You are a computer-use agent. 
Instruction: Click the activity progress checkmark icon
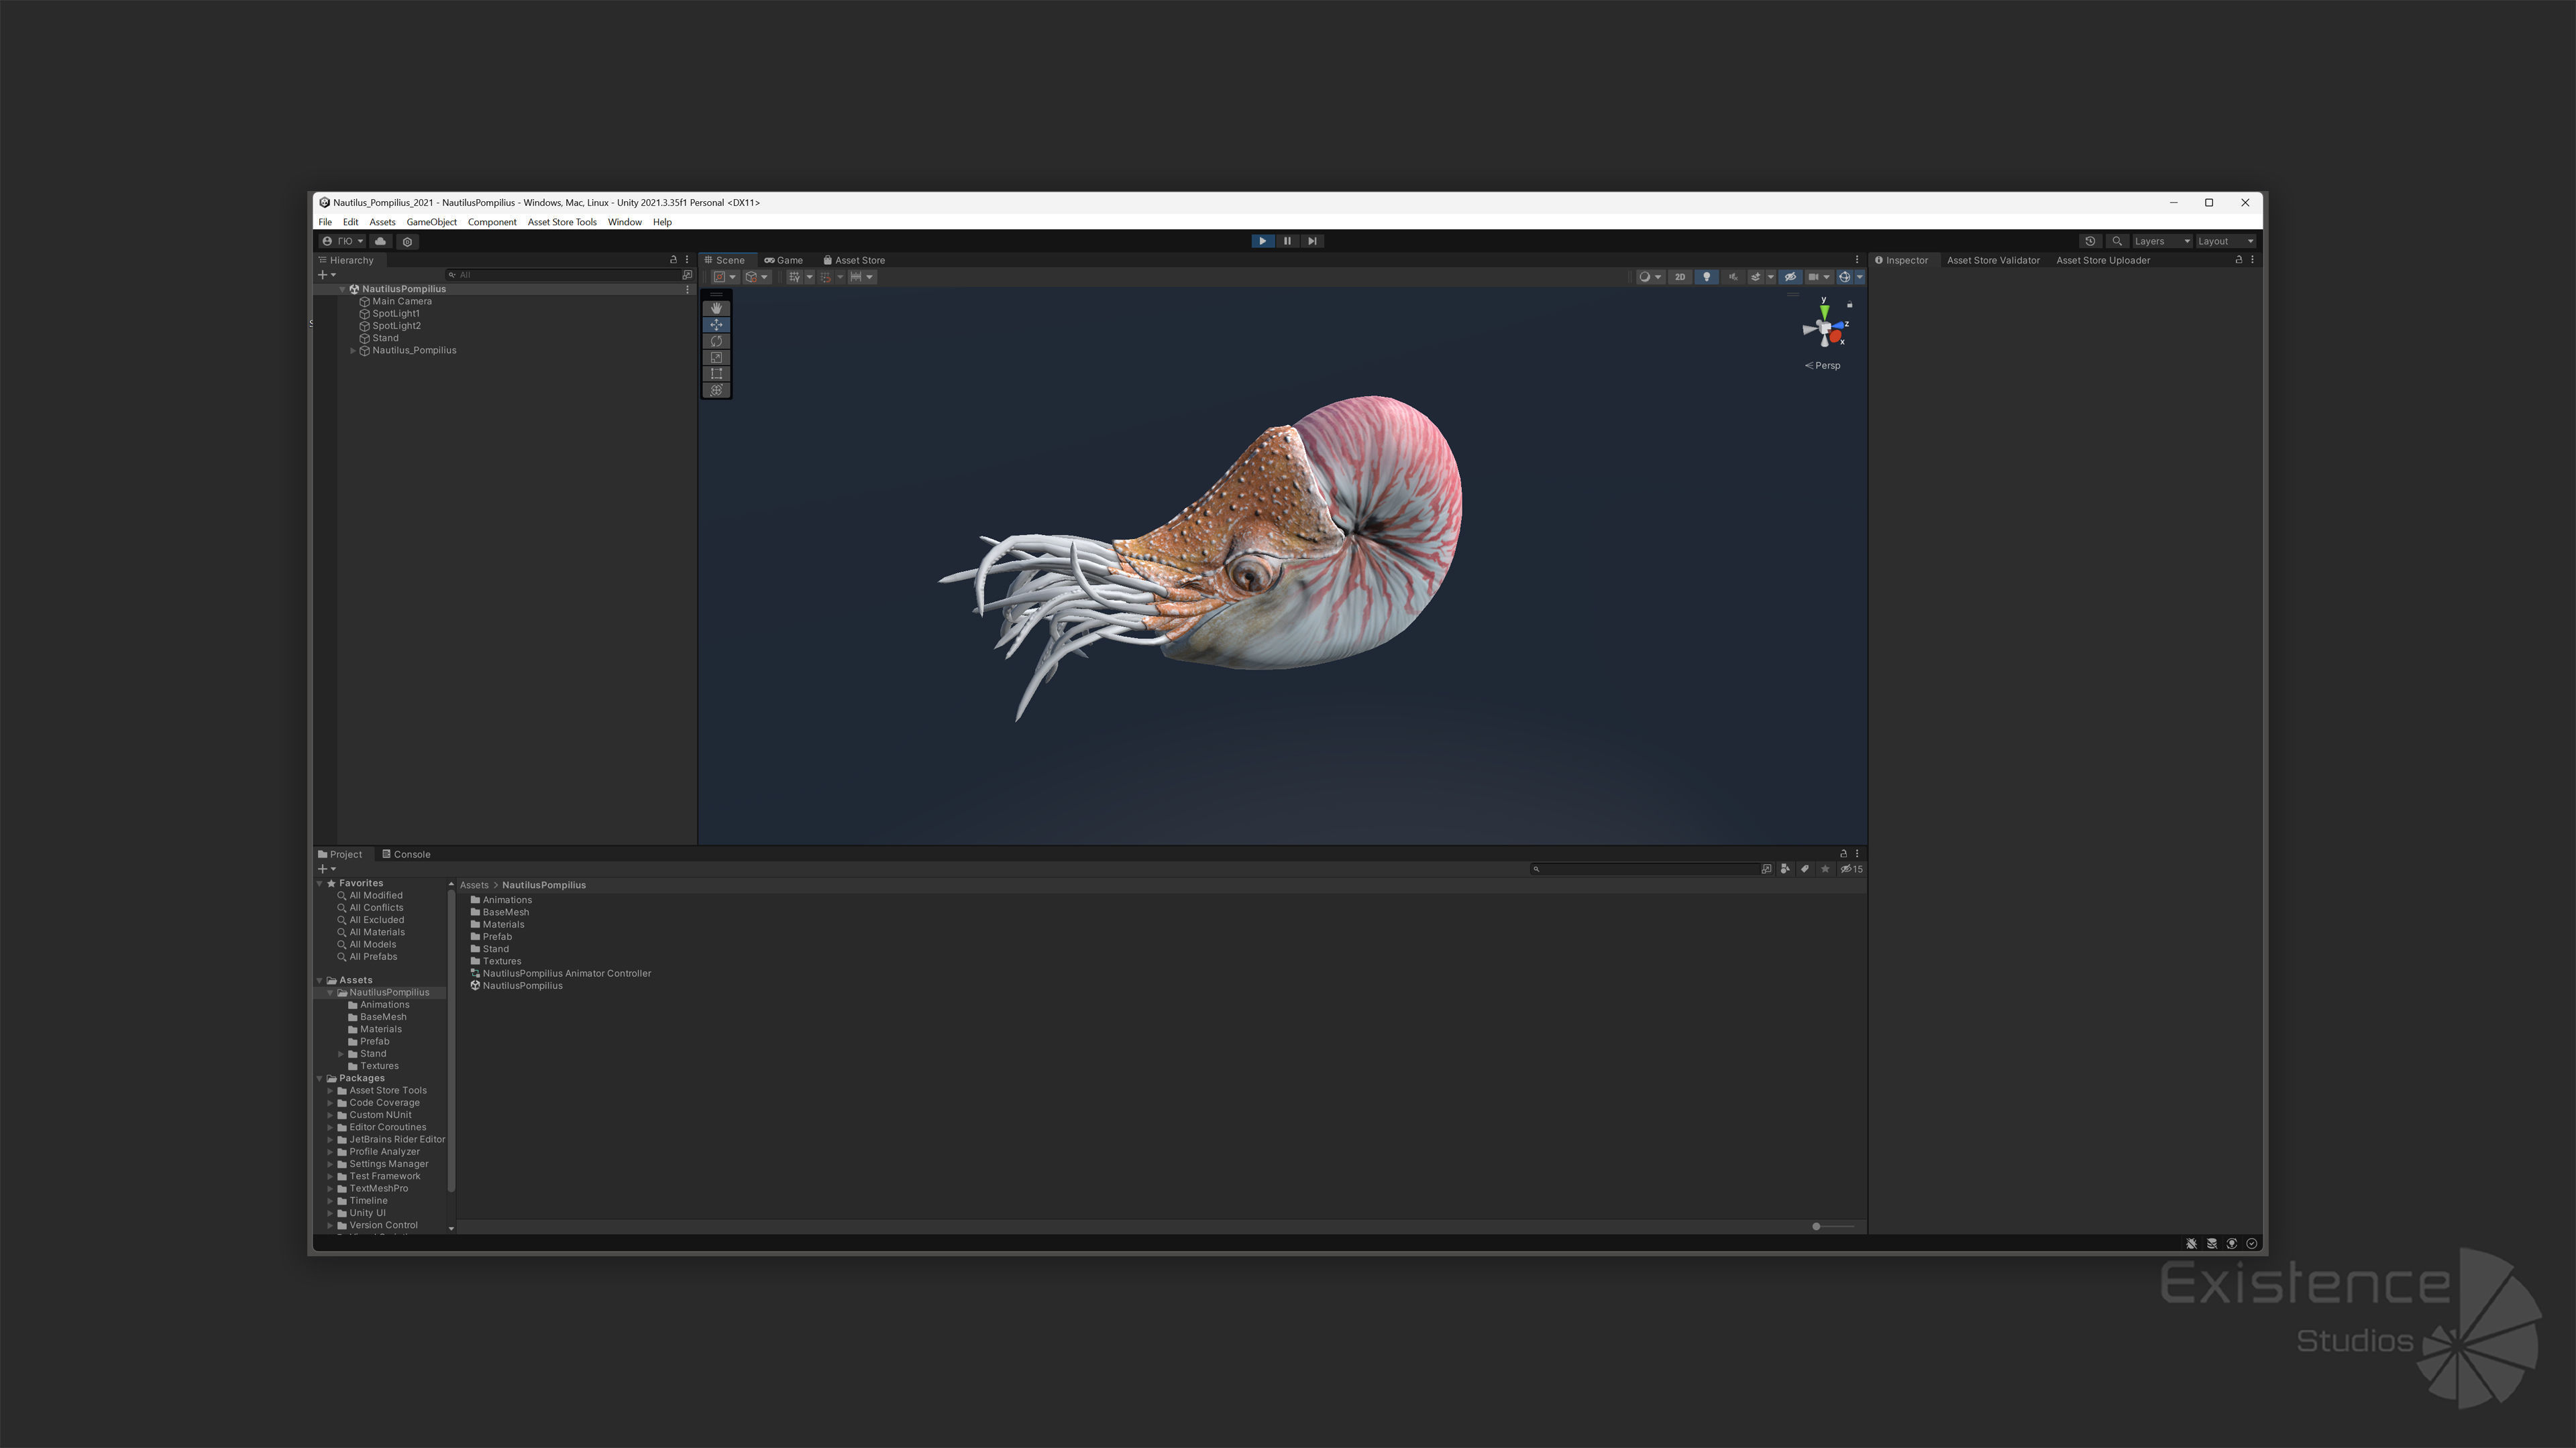[2251, 1244]
